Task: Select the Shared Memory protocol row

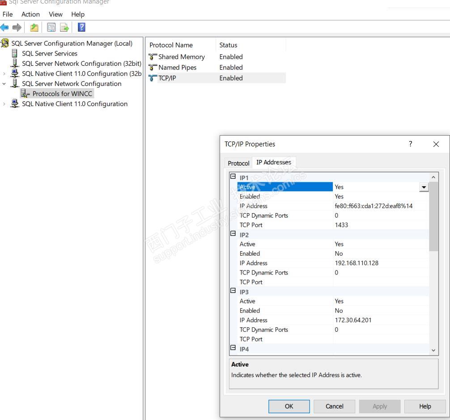Action: click(x=217, y=57)
